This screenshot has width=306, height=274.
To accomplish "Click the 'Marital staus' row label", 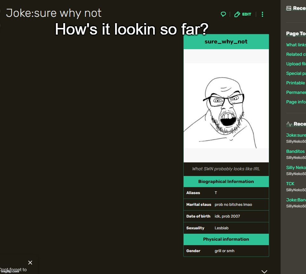I will (x=199, y=205).
